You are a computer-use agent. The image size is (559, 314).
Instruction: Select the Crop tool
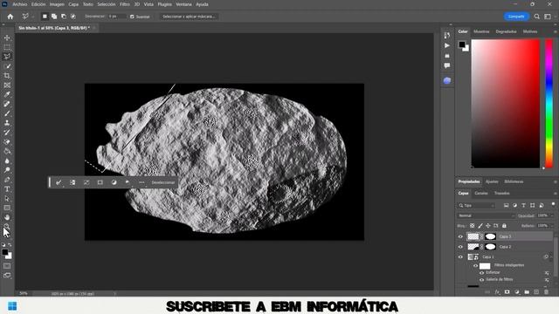(x=7, y=76)
